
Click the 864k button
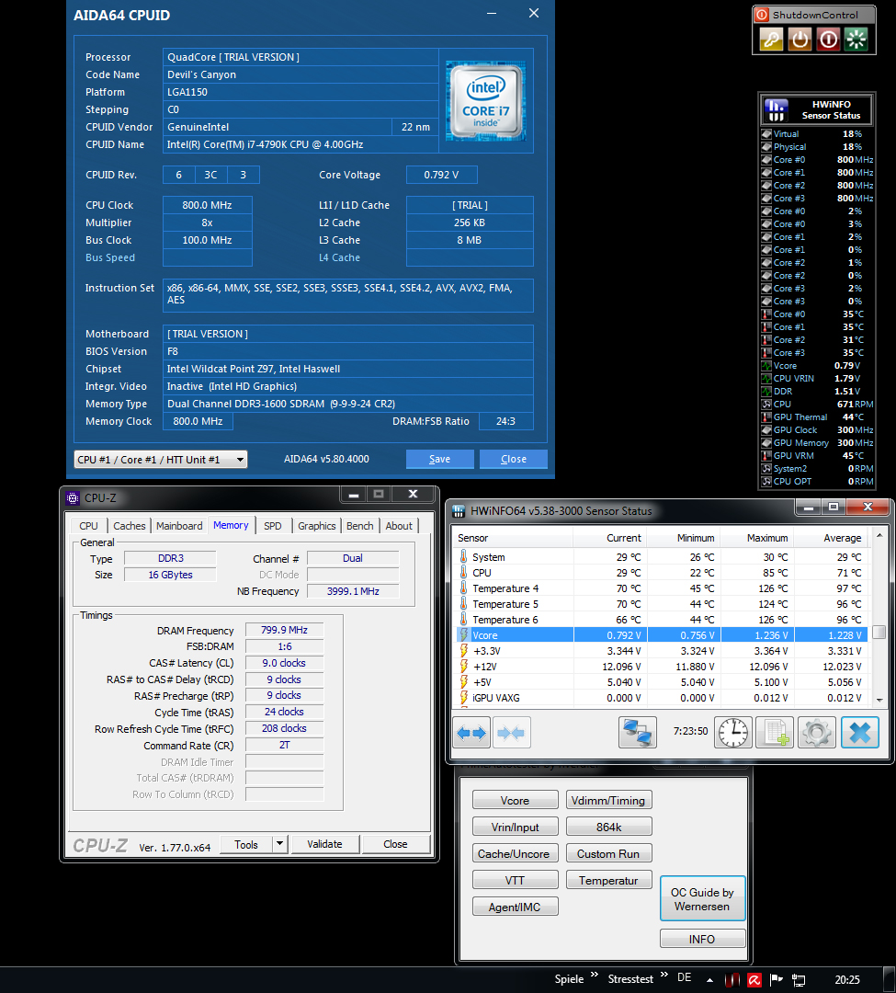[x=608, y=827]
